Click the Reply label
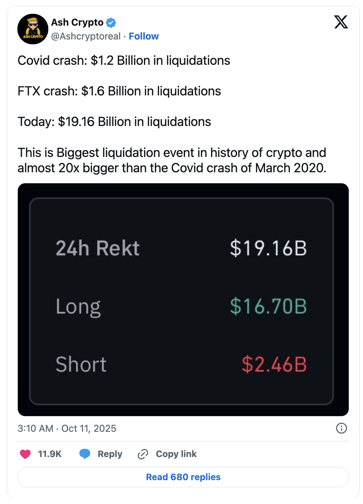Image resolution: width=363 pixels, height=504 pixels. click(x=110, y=454)
